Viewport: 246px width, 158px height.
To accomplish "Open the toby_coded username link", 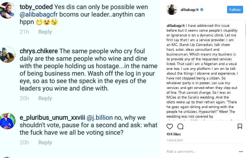I will click(x=36, y=7).
